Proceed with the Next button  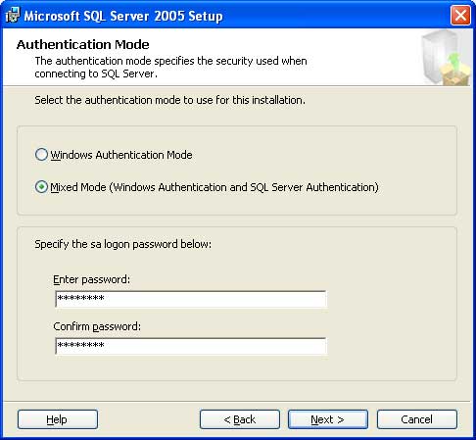pyautogui.click(x=328, y=419)
